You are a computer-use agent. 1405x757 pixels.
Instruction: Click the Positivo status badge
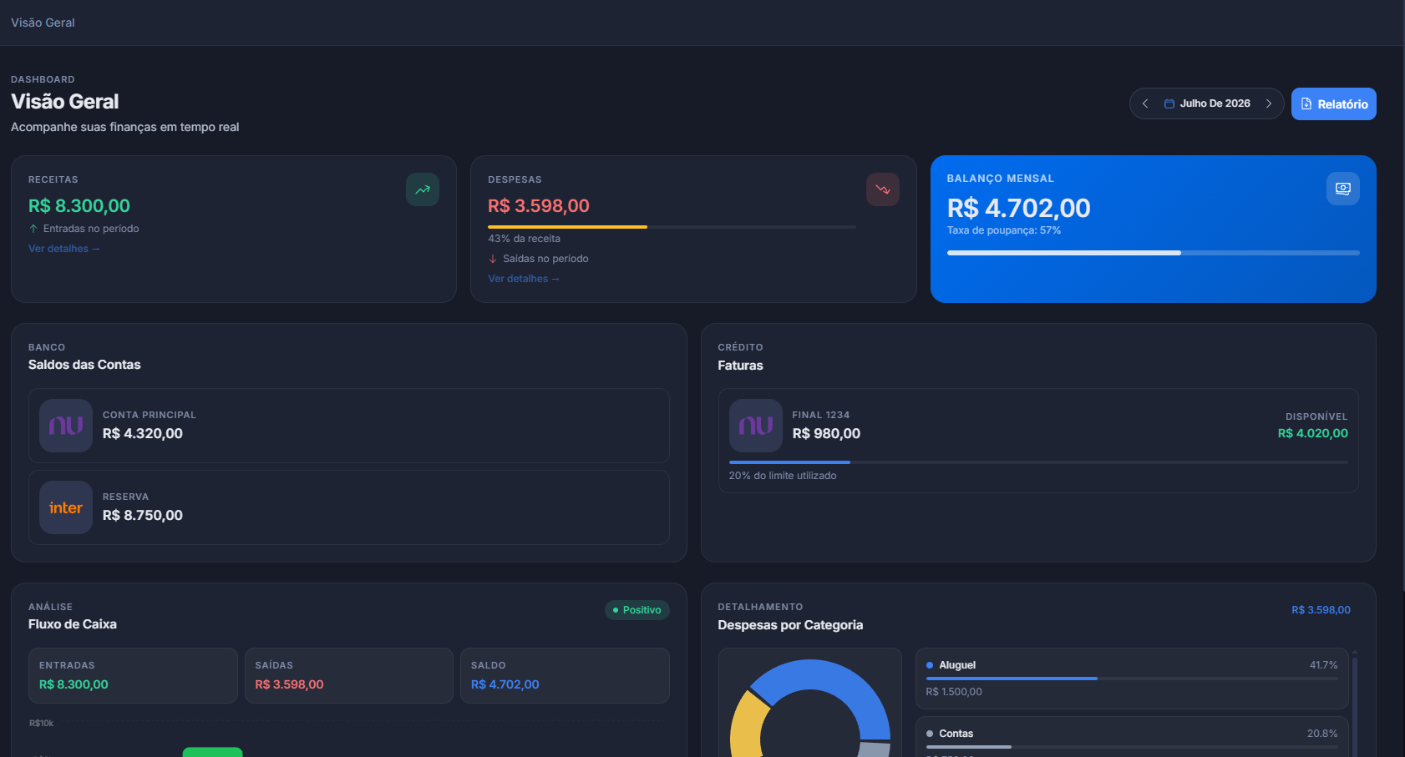click(x=637, y=610)
